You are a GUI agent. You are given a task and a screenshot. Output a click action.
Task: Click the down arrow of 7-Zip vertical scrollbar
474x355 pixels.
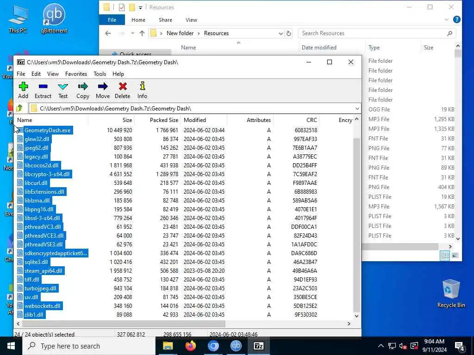pyautogui.click(x=356, y=316)
